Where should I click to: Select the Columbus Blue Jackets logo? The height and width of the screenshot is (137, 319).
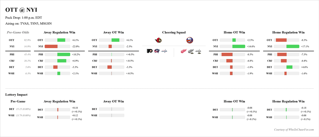157,51
